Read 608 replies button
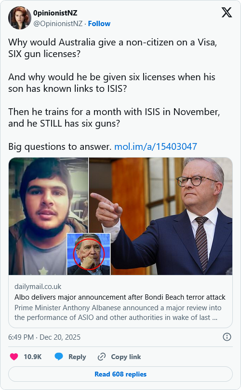The height and width of the screenshot is (390, 241). [120, 374]
